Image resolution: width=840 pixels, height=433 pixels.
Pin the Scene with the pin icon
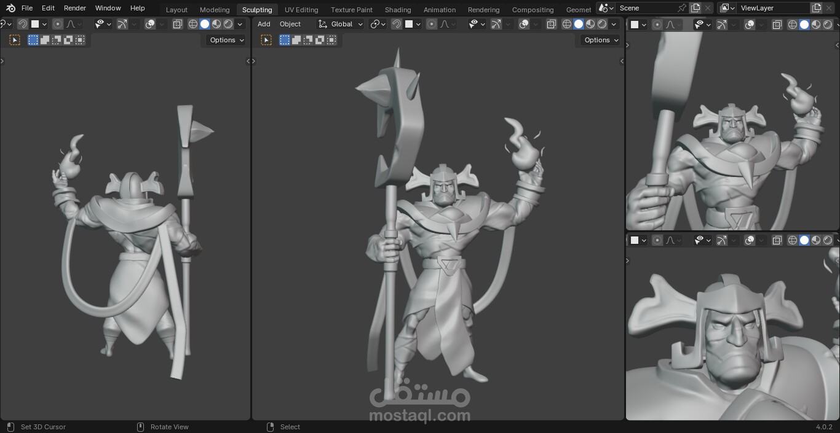click(681, 8)
